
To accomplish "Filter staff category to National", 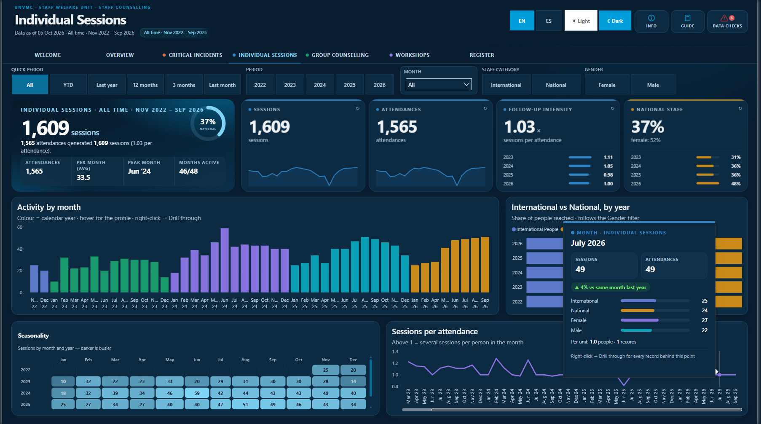I will tap(556, 85).
